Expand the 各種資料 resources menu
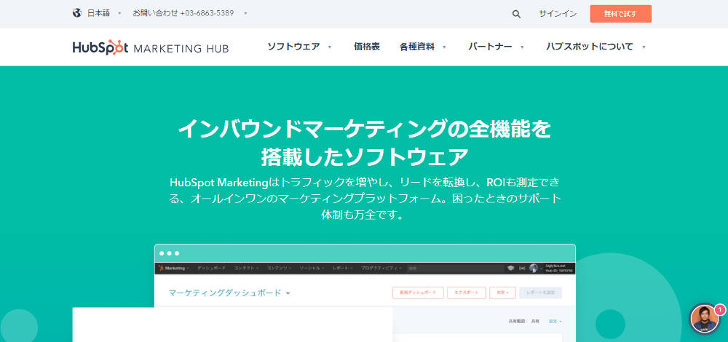This screenshot has height=342, width=728. [423, 47]
